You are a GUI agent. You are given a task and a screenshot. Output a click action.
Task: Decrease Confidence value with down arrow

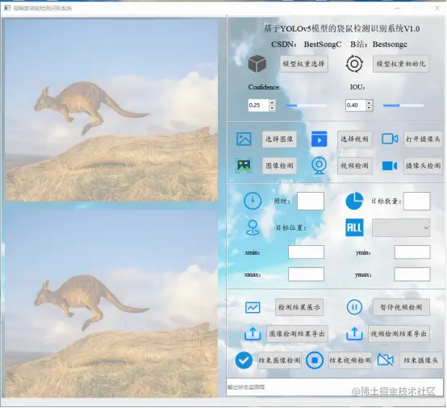(272, 108)
